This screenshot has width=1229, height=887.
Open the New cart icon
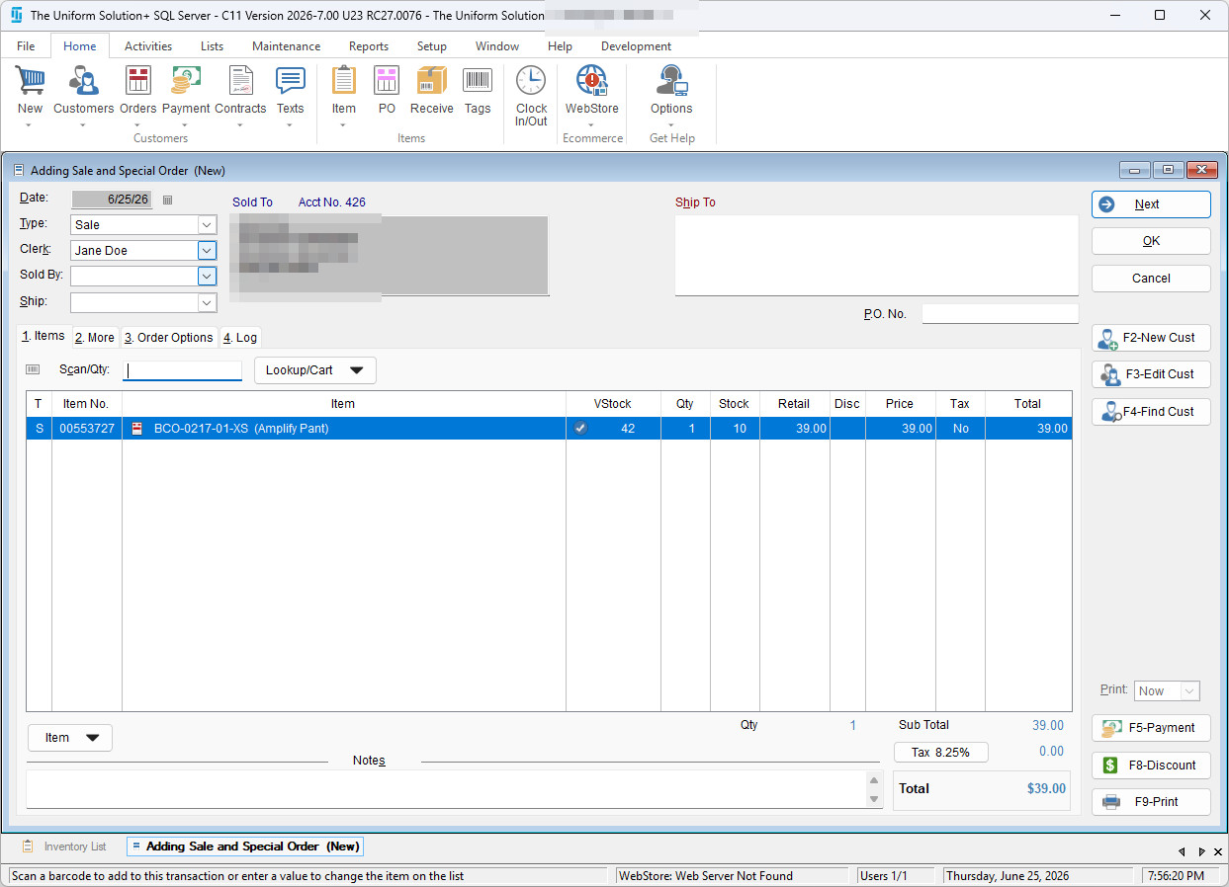(30, 81)
